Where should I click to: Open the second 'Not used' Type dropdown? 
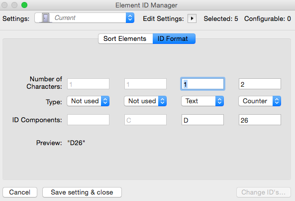coord(145,101)
